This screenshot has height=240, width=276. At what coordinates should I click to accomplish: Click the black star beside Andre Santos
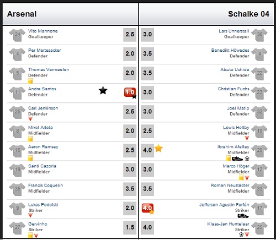click(103, 90)
